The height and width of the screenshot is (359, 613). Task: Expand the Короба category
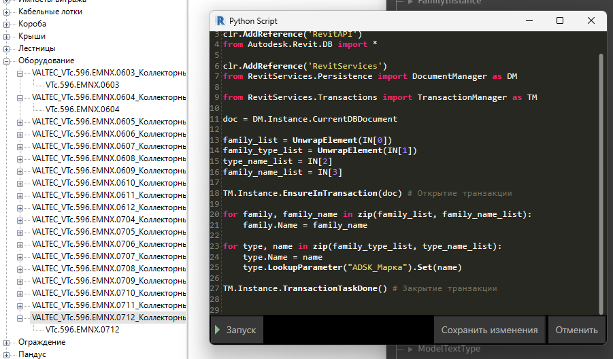(6, 24)
